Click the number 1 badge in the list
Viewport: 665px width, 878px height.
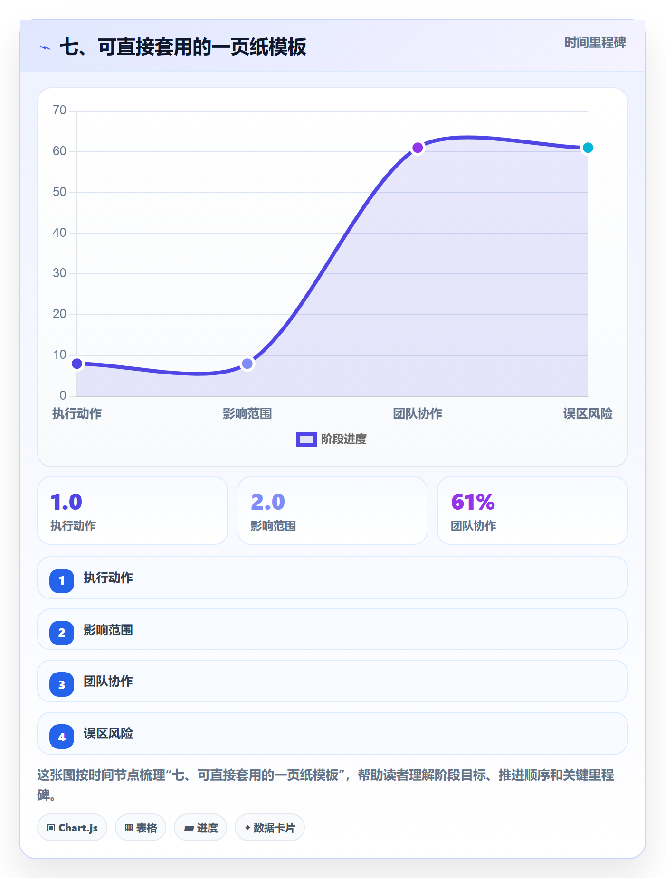(x=62, y=580)
